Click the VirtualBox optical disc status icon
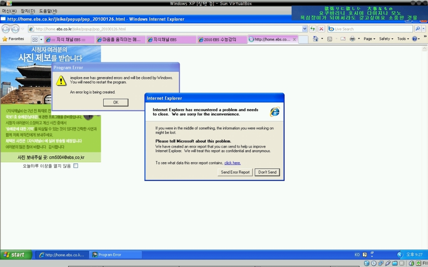The height and width of the screenshot is (267, 428). [x=374, y=263]
